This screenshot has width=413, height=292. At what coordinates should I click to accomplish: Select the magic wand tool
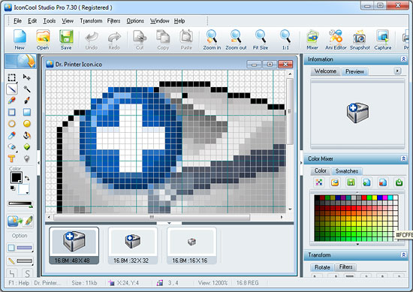(x=26, y=89)
